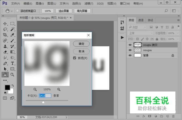Select the Eyedropper tool
The width and height of the screenshot is (182, 120).
(12, 35)
